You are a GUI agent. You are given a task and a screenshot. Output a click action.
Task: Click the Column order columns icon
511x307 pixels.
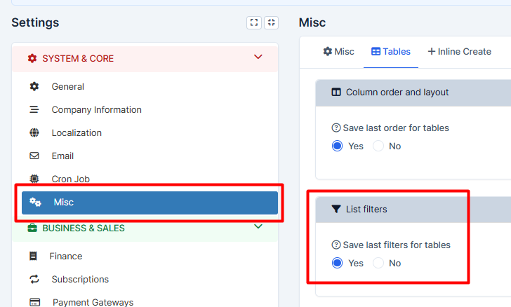[x=336, y=92]
